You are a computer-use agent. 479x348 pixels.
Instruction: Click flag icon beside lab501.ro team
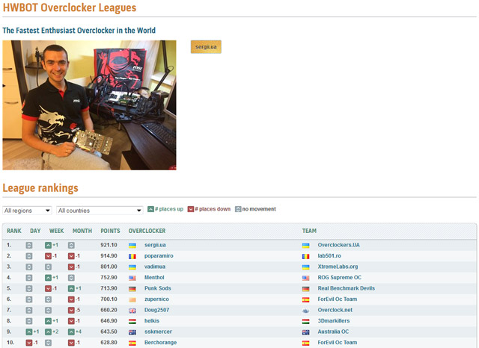pyautogui.click(x=306, y=256)
